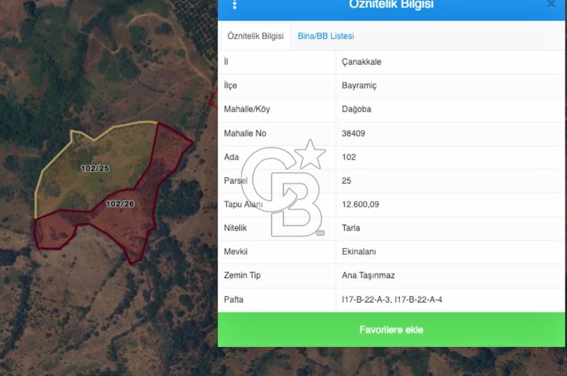Screen dimensions: 567x376
Task: Click the CB star watermark logo
Action: [284, 188]
